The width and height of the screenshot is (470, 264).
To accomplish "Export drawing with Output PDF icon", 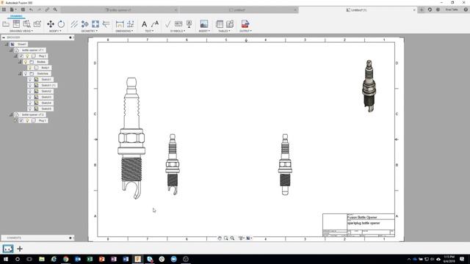I will point(245,24).
